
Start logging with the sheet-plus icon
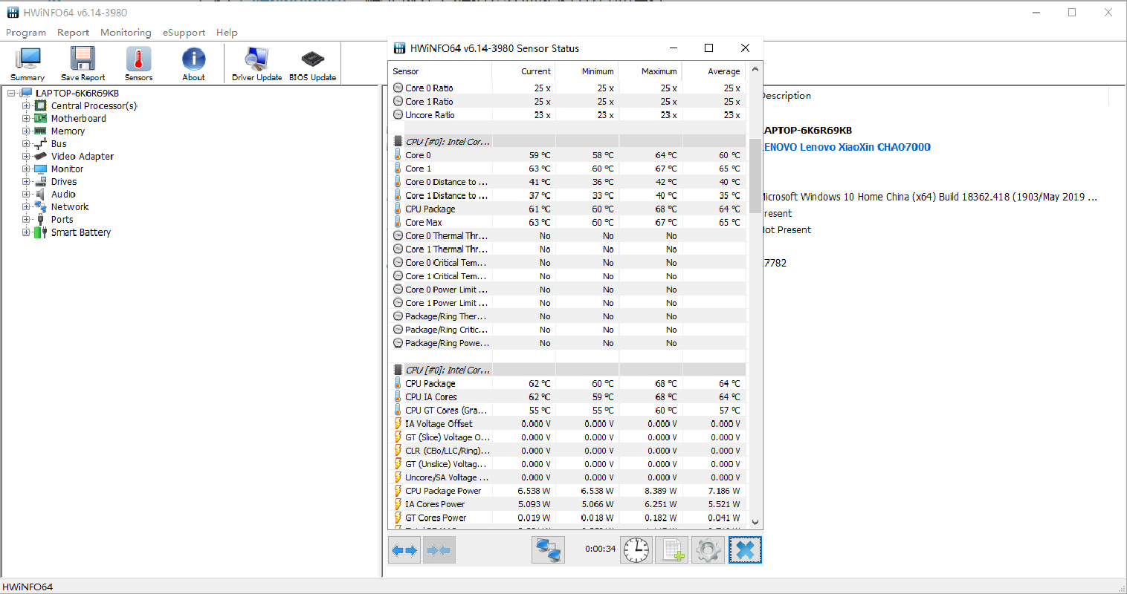point(672,550)
